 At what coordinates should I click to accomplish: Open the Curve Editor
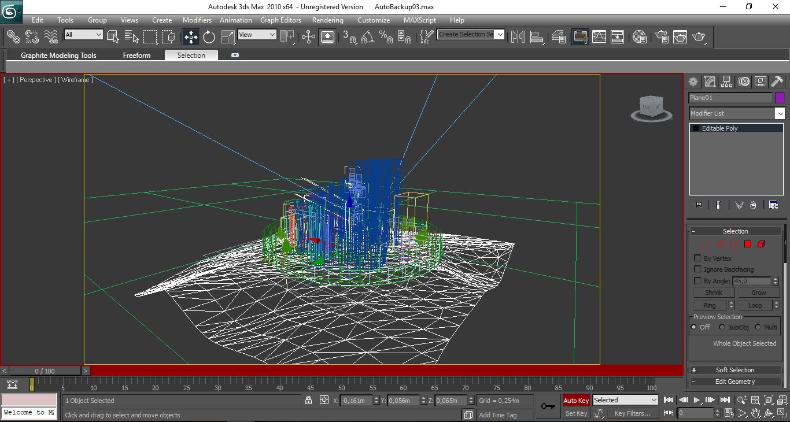[599, 37]
